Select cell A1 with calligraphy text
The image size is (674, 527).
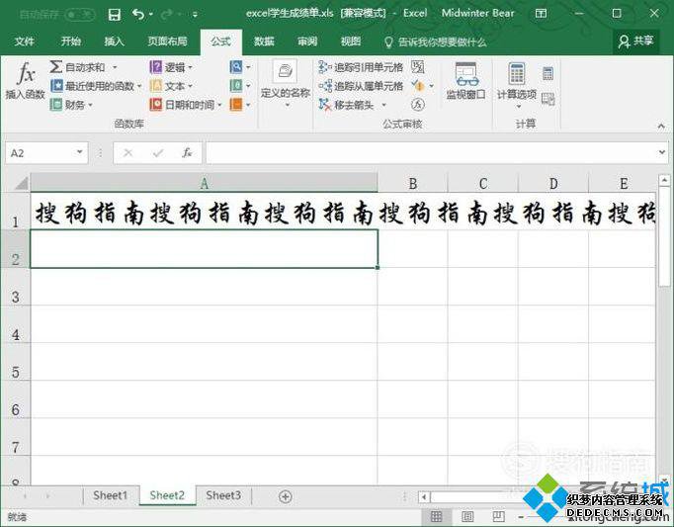[x=205, y=212]
